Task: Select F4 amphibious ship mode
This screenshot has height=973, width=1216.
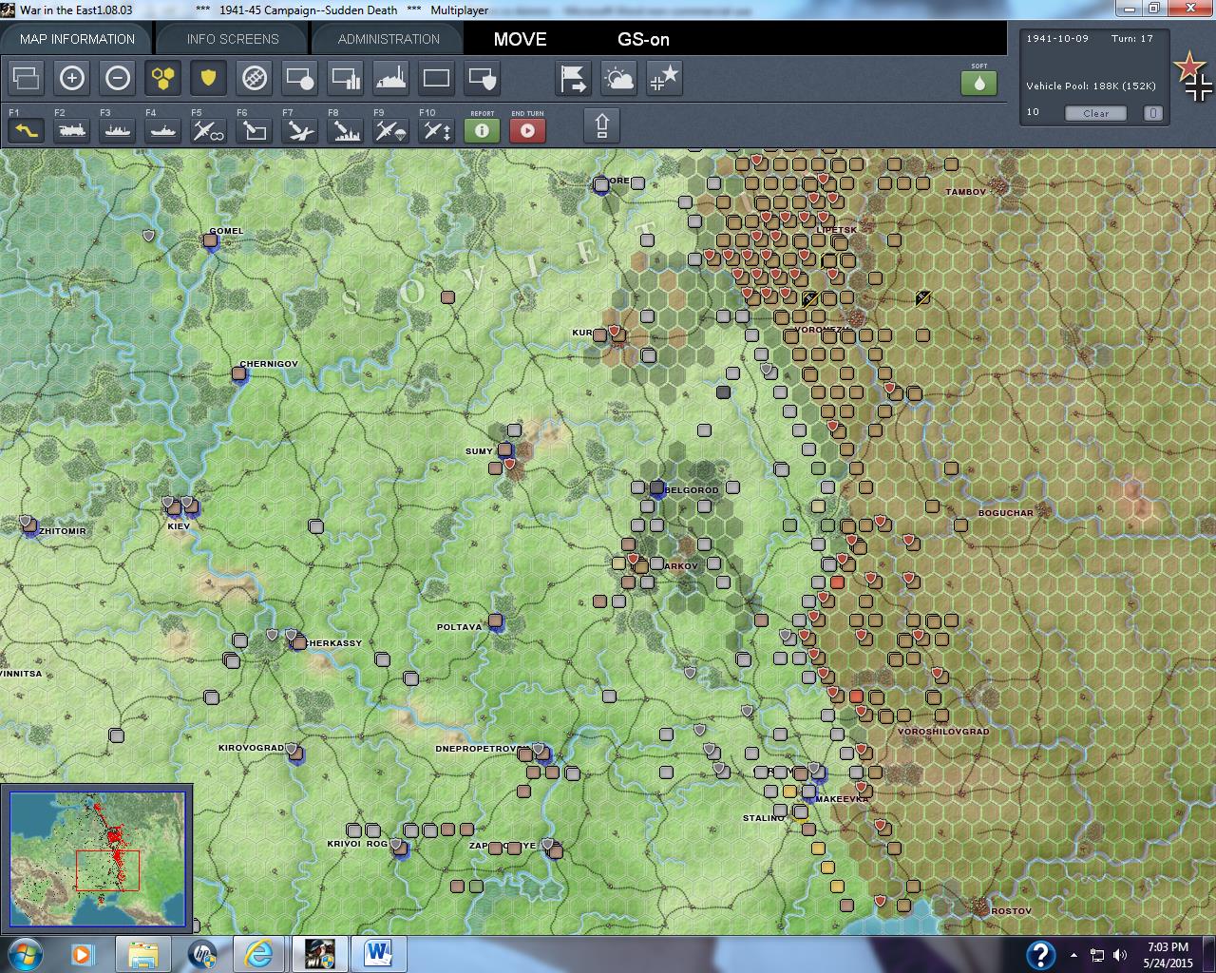Action: (162, 128)
